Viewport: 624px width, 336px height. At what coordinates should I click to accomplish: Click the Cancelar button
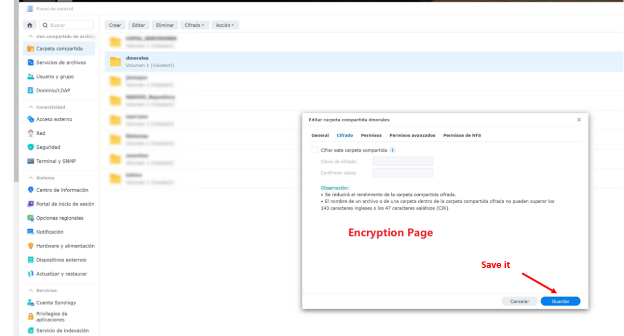pyautogui.click(x=519, y=302)
